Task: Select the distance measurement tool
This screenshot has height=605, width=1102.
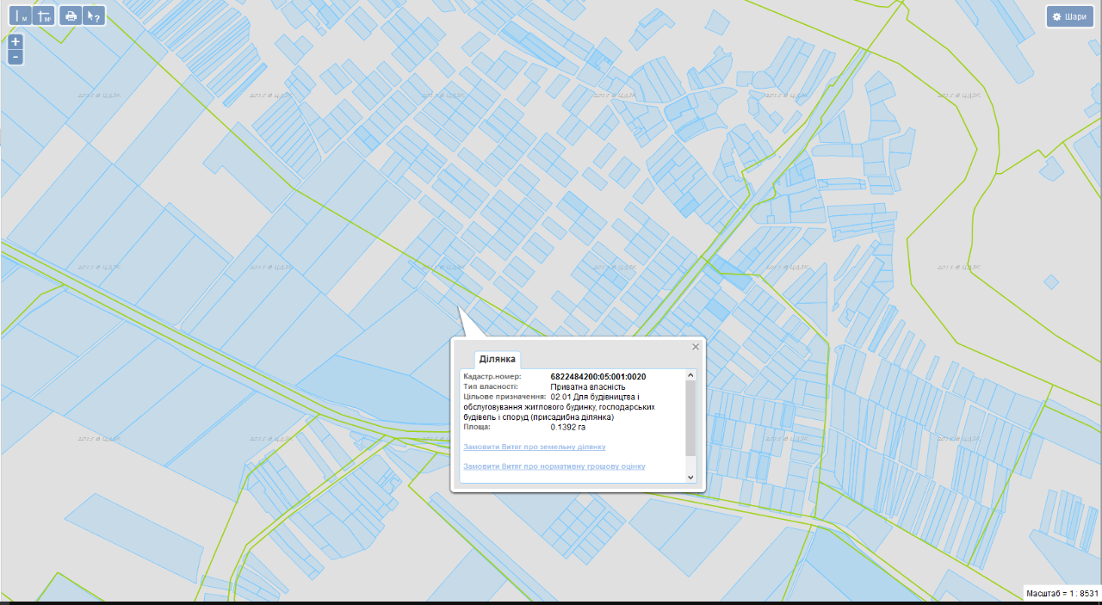Action: coord(22,15)
